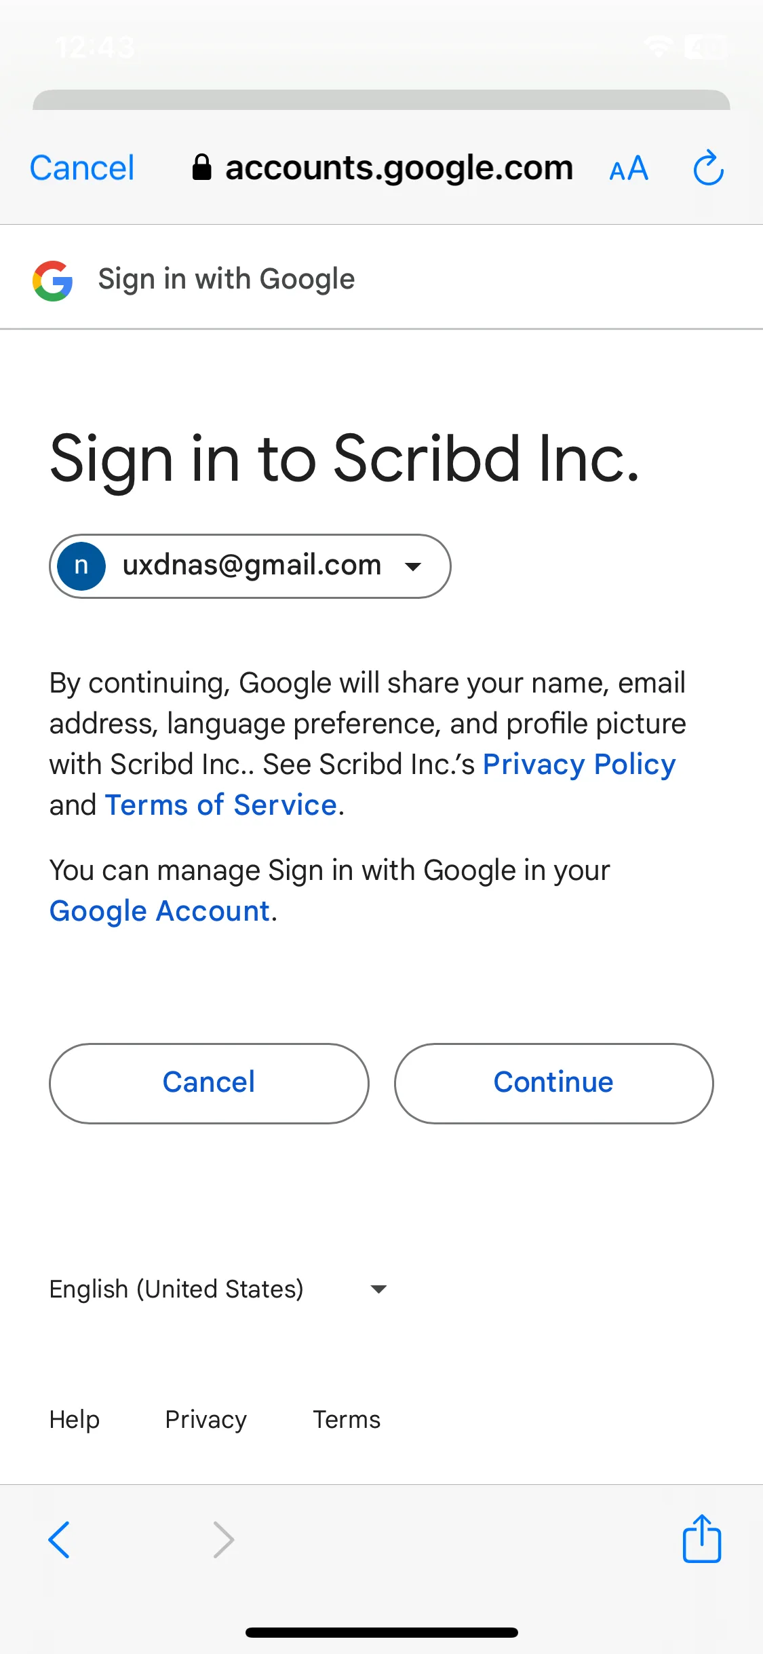Tap the lock icon beside accounts.google.com
Screen dimensions: 763x1654
tap(201, 167)
